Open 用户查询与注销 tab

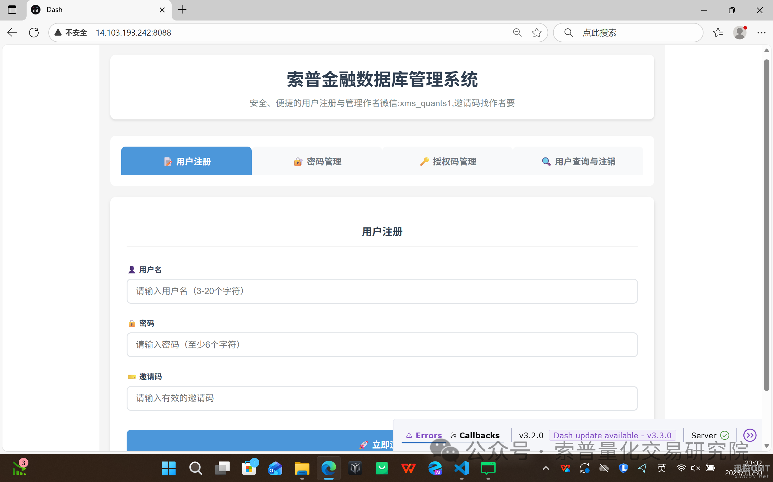(578, 161)
